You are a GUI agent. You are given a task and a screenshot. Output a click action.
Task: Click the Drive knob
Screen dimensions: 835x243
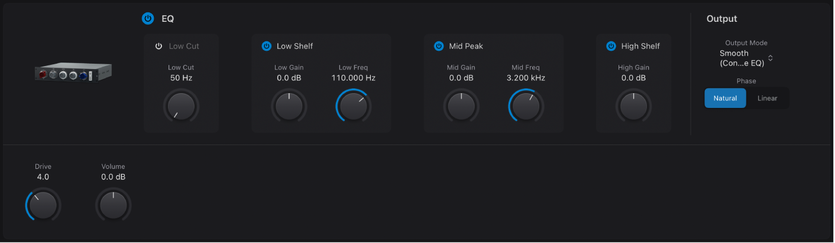(43, 205)
